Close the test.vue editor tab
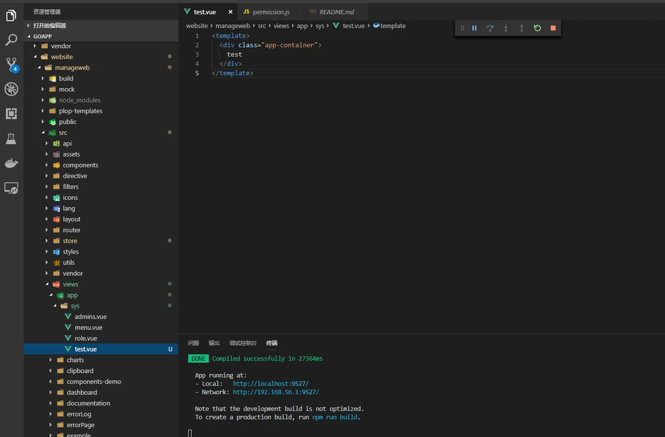The height and width of the screenshot is (437, 665). click(x=231, y=12)
